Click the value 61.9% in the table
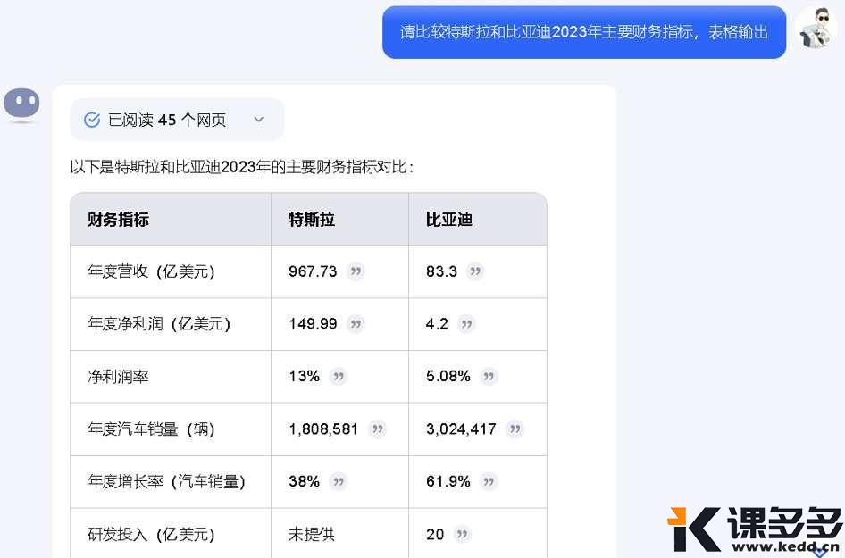This screenshot has height=558, width=845. (448, 481)
